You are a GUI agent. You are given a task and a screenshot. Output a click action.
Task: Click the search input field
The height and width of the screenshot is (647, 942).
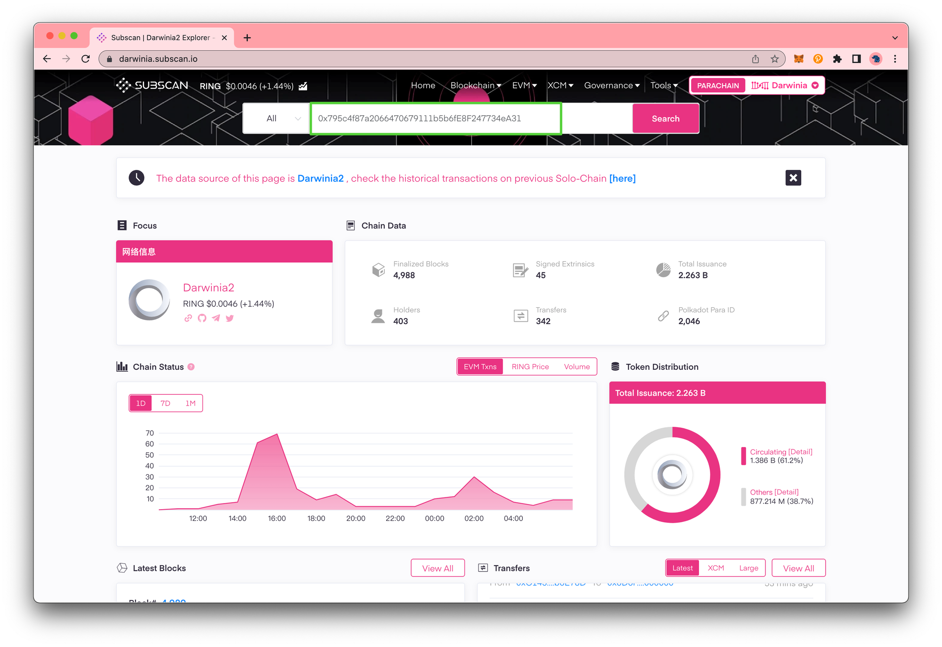(x=437, y=119)
